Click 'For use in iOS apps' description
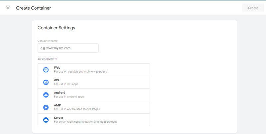The width and height of the screenshot is (266, 134). click(x=66, y=84)
